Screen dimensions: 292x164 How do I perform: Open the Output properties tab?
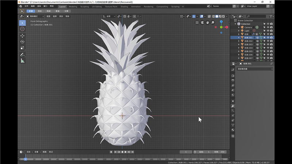[x=233, y=81]
